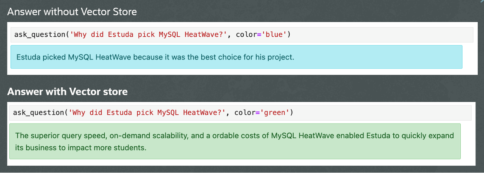
Task: Click the question string in the second code cell
Action: point(146,113)
